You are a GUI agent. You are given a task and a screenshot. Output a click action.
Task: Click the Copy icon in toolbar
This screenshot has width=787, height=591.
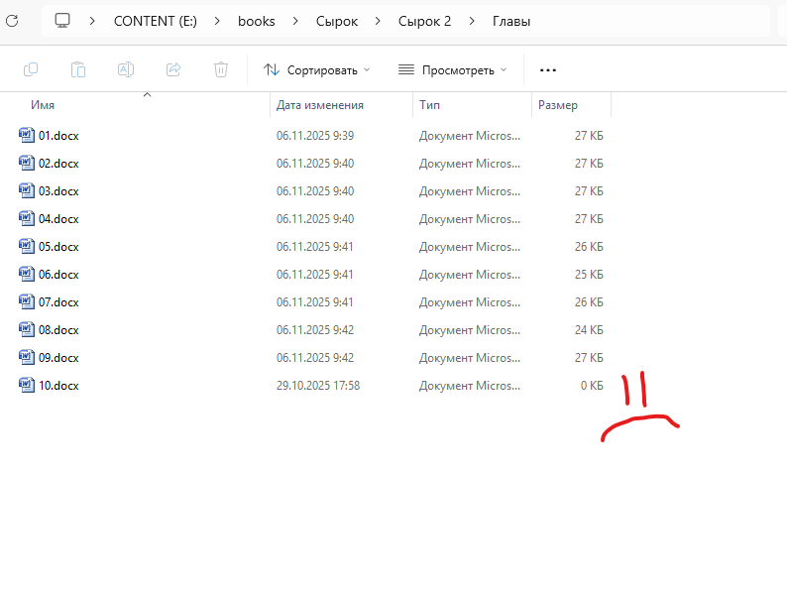coord(31,69)
